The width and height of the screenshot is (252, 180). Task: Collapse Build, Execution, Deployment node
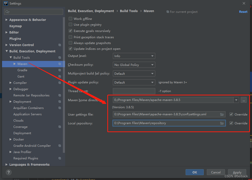pos(7,51)
